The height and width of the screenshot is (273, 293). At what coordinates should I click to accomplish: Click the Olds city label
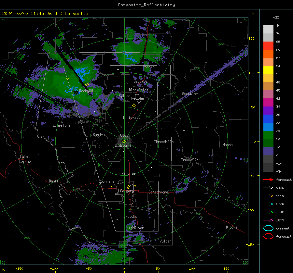point(124,135)
